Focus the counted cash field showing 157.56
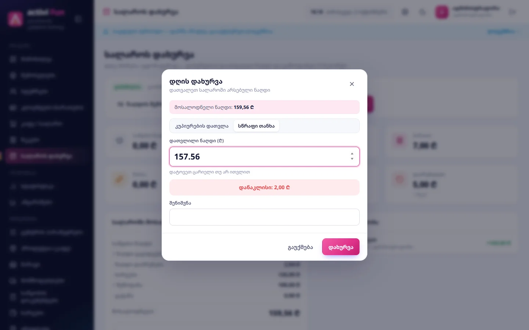529x330 pixels. [264, 157]
